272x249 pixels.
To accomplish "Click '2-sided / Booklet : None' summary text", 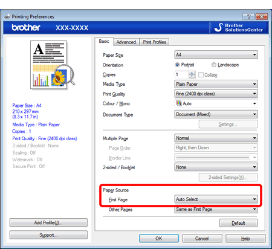I will [x=36, y=146].
